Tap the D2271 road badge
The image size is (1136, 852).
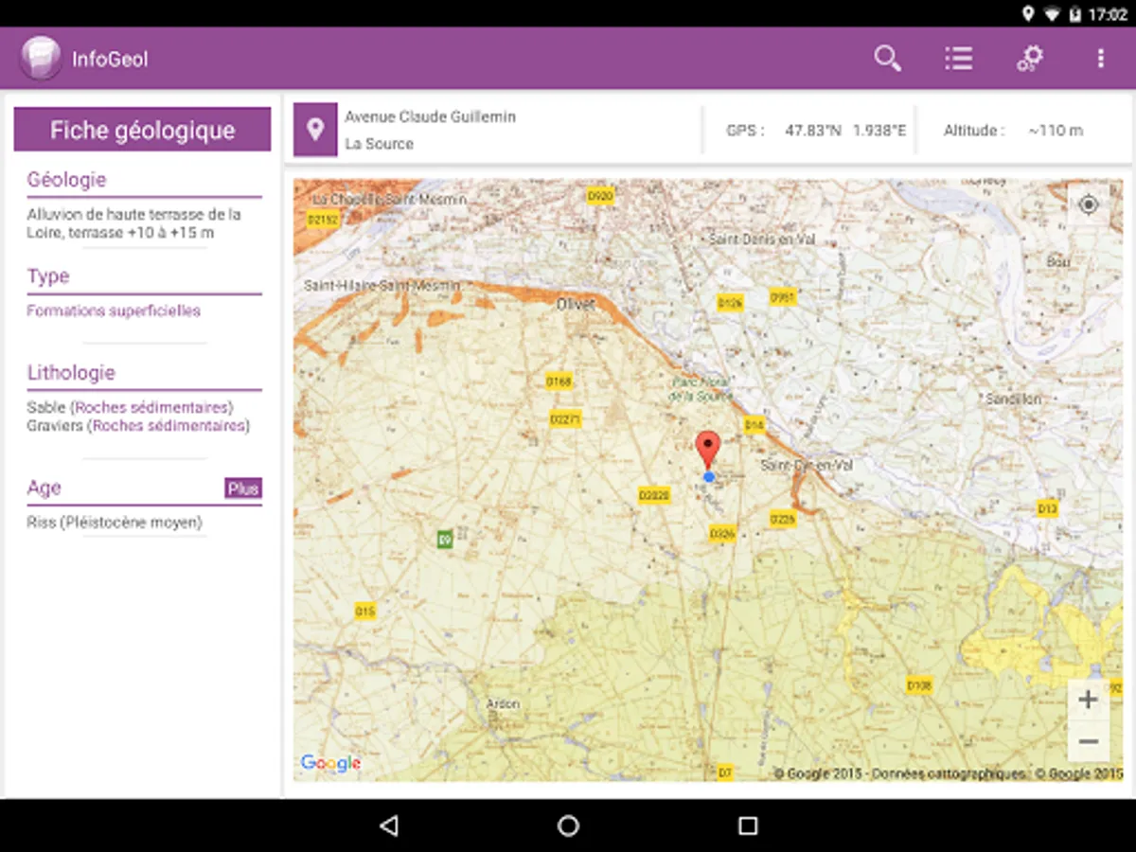565,418
